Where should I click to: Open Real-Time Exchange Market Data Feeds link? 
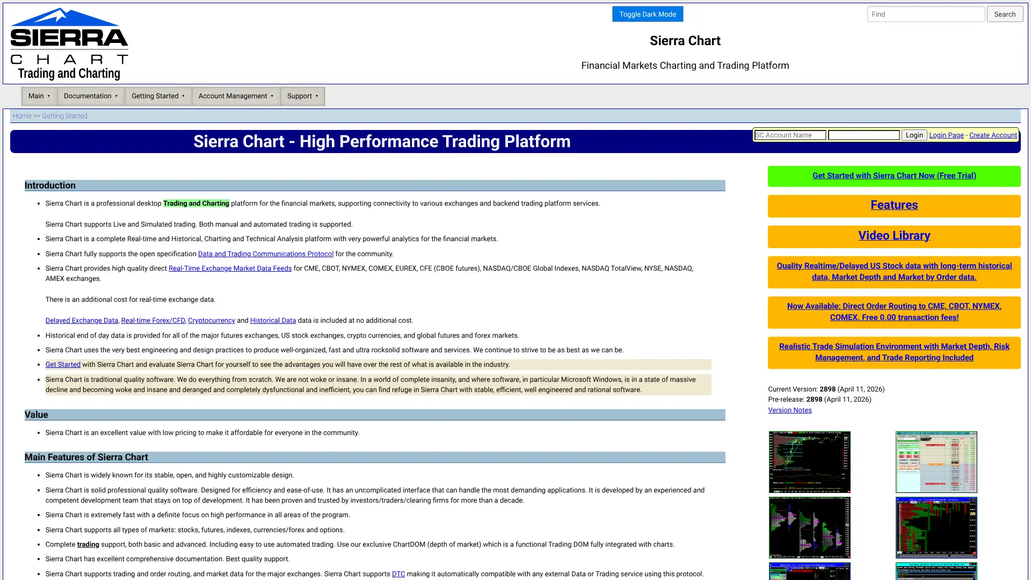click(230, 269)
